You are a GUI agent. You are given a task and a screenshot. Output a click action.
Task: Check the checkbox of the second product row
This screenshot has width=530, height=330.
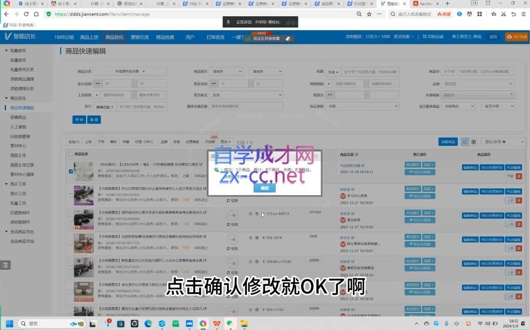[71, 195]
